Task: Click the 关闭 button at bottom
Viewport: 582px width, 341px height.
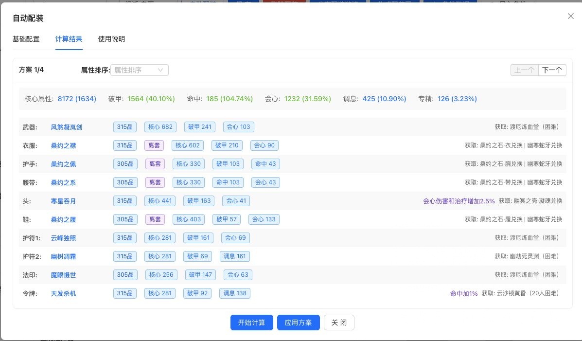Action: click(339, 323)
